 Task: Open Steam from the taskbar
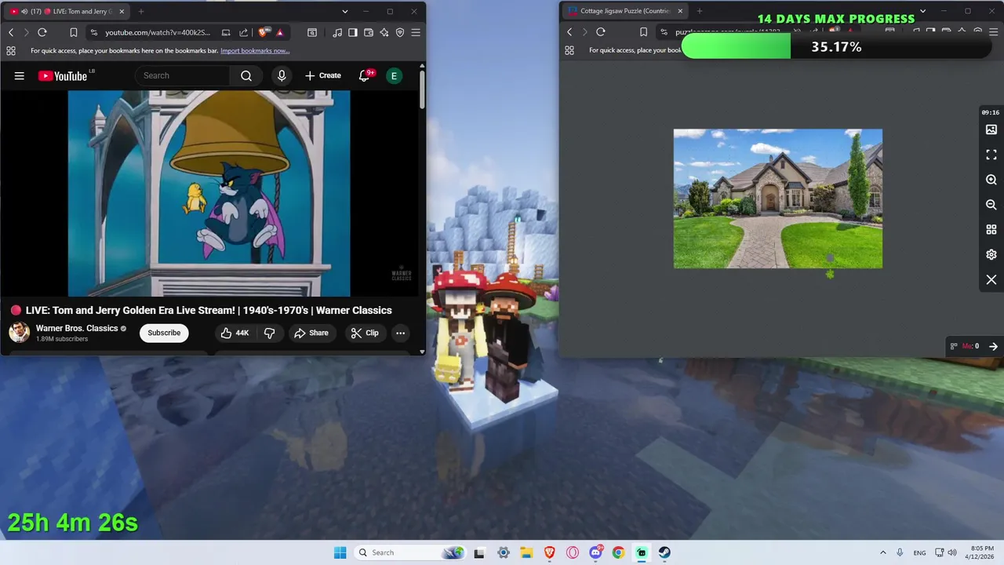[x=664, y=552]
